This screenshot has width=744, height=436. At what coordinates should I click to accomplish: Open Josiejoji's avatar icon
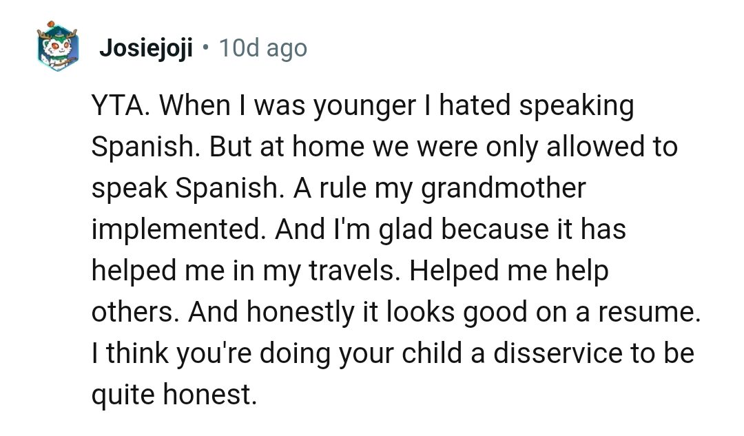[58, 48]
